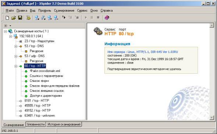This screenshot has height=134, width=217.
Task: Click the gray pause button in toolbar
Action: point(92,18)
